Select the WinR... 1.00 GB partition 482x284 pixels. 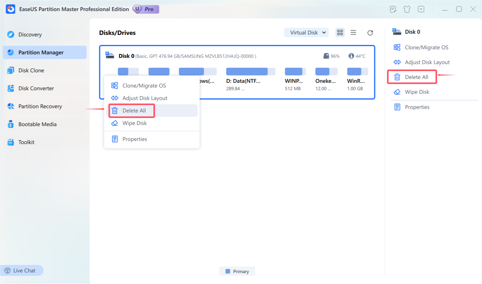357,80
